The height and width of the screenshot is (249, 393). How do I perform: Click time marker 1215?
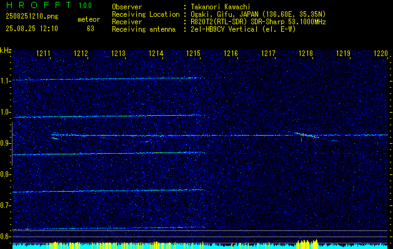194,53
